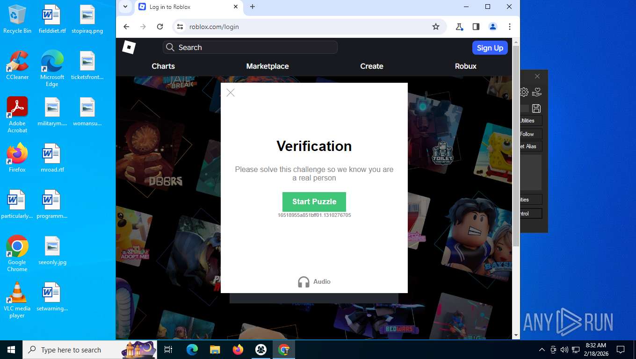Click the save floppy icon in side window
Image resolution: width=636 pixels, height=359 pixels.
(x=536, y=108)
